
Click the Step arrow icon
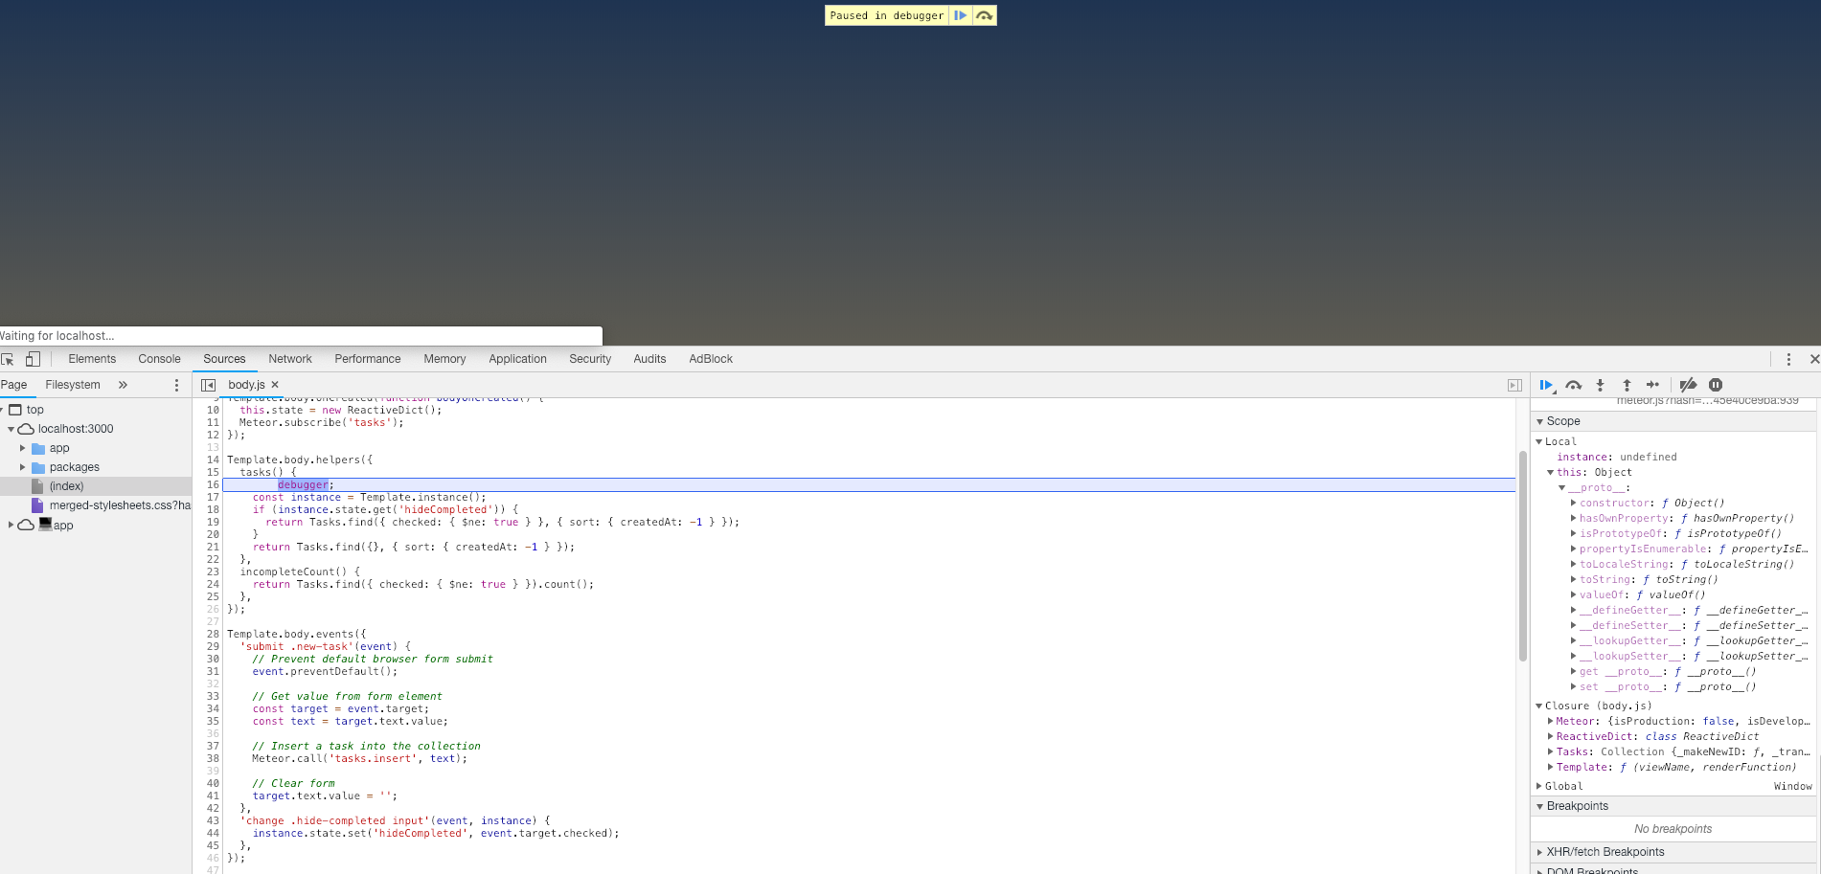click(x=1652, y=385)
